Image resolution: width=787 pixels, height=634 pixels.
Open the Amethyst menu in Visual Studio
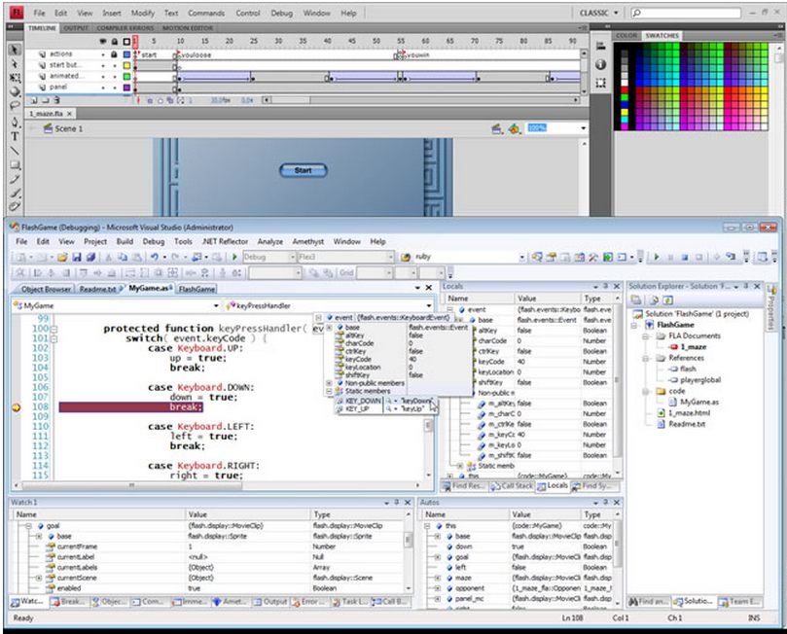point(308,242)
